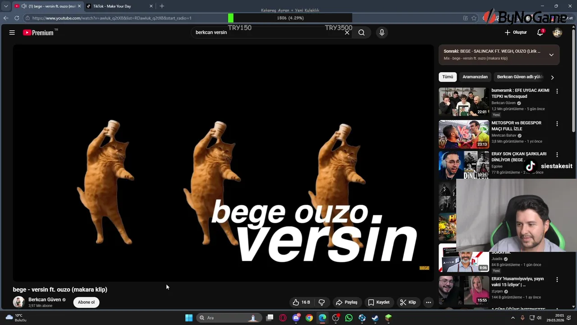577x325 pixels.
Task: Open WhatsApp from the taskbar
Action: pos(349,318)
